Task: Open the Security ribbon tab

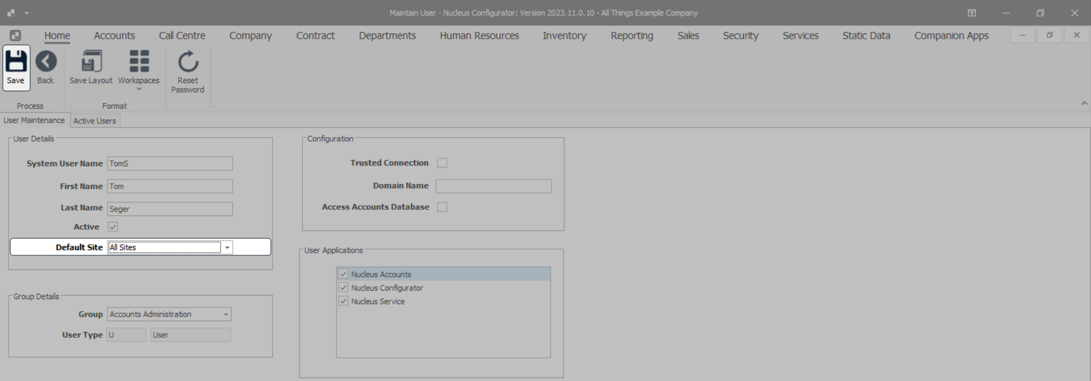Action: 740,35
